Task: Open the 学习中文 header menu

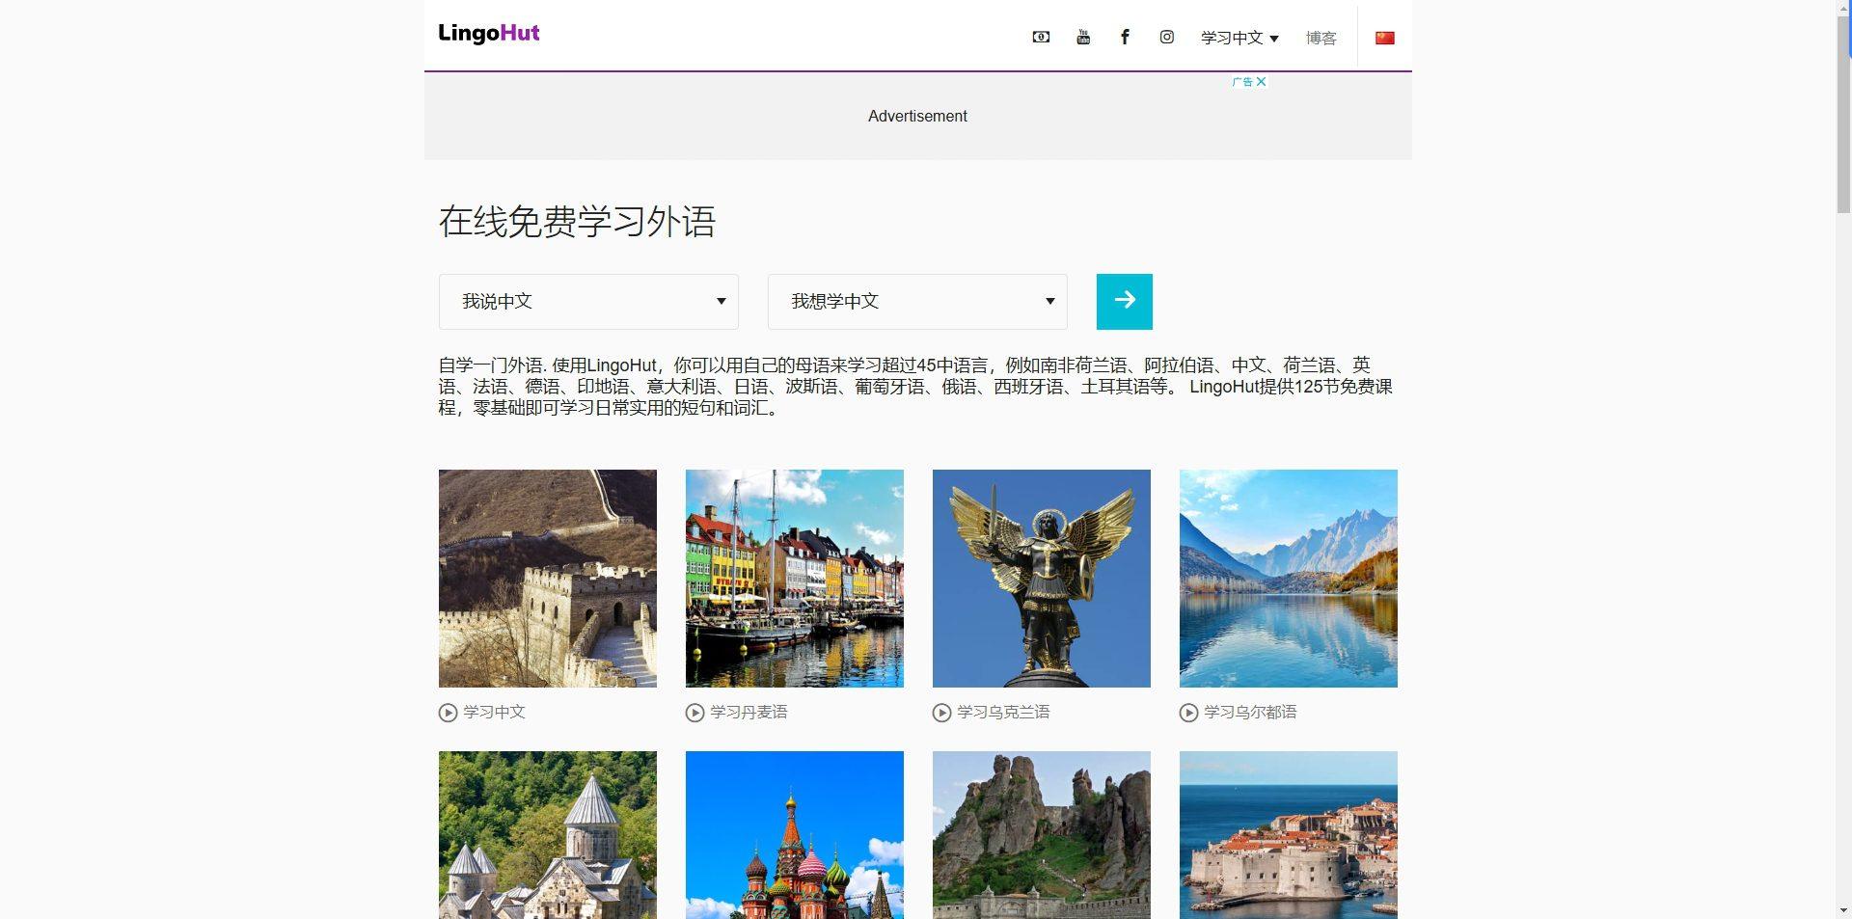Action: (1239, 38)
